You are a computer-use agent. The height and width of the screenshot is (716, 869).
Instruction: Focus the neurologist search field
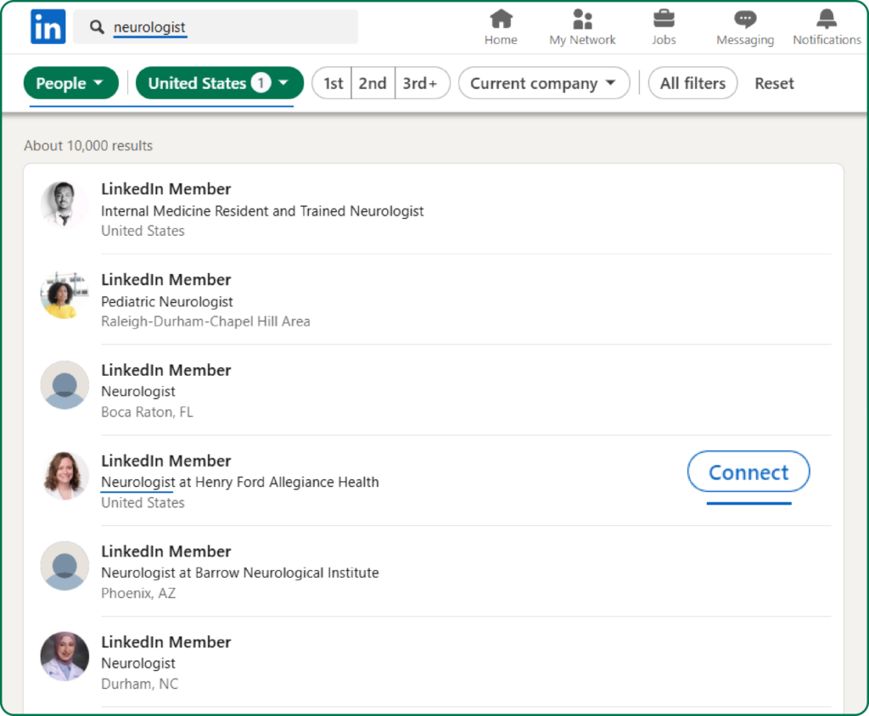pos(216,26)
